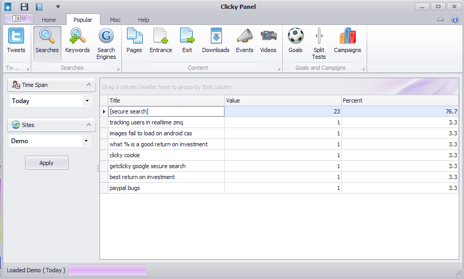Maximize the Clicky Panel window
The height and width of the screenshot is (279, 464).
click(x=438, y=7)
